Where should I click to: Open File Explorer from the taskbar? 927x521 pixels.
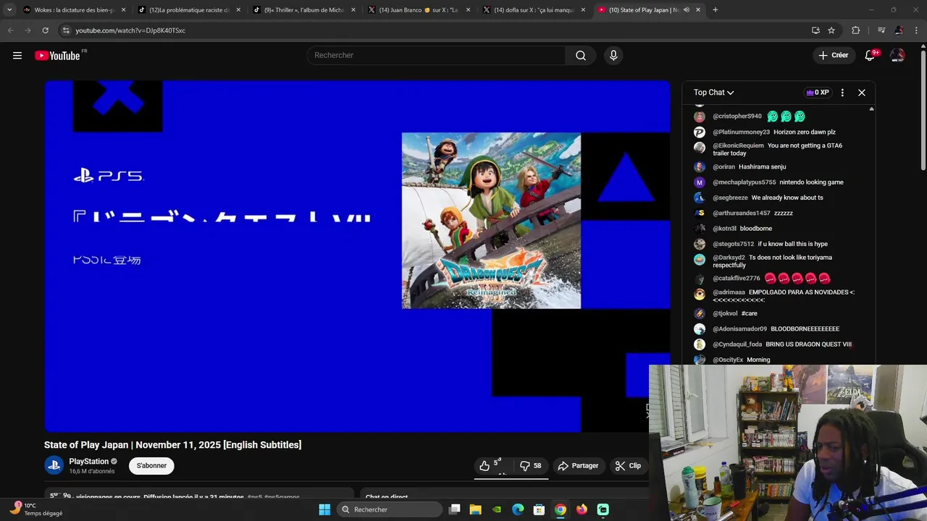(476, 509)
